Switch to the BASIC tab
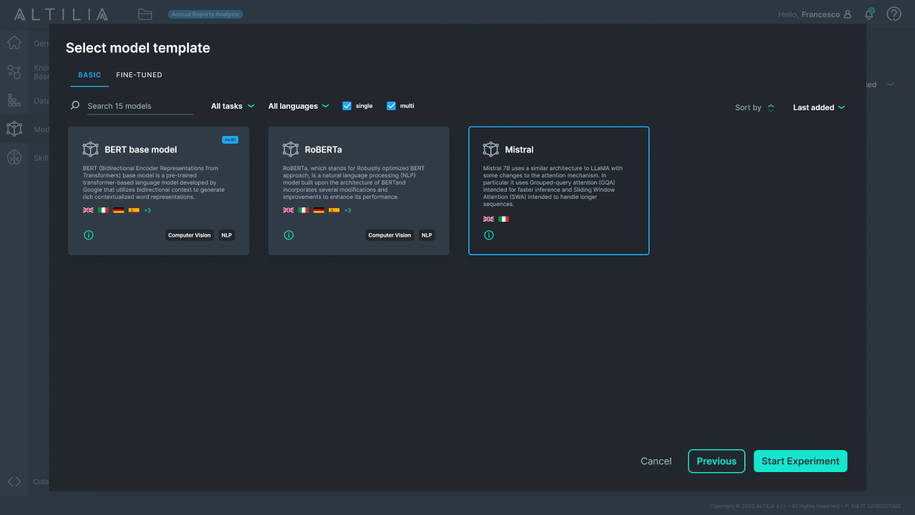Viewport: 915px width, 515px height. [89, 75]
